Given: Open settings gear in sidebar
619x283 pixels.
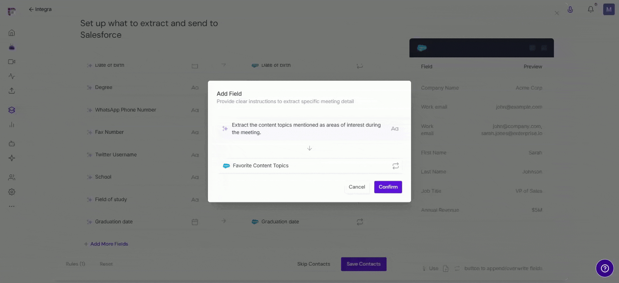Looking at the screenshot, I should [12, 192].
